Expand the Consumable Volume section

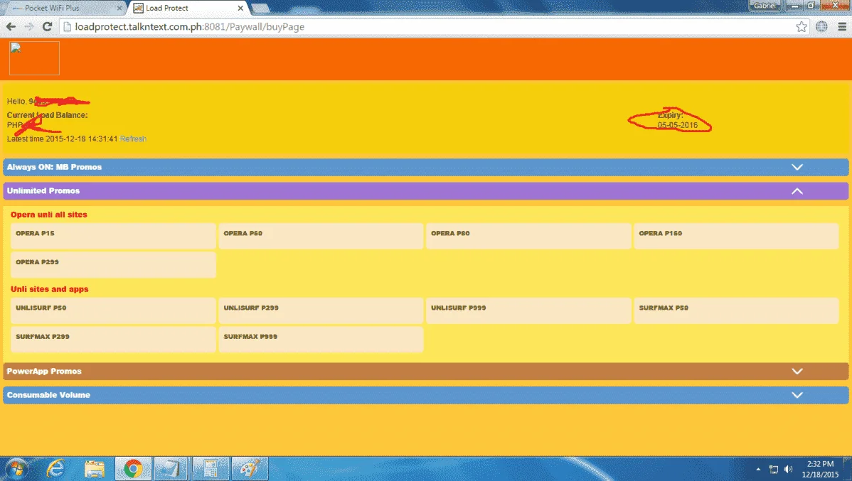click(426, 395)
